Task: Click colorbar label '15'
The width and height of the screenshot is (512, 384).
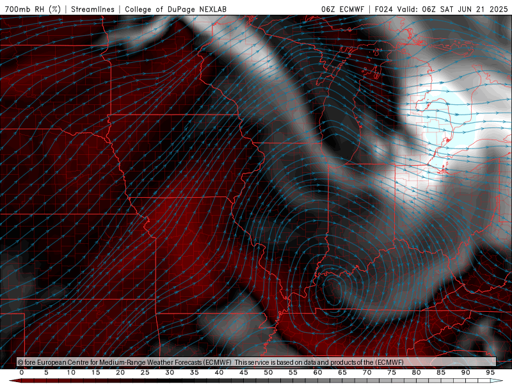Action: 95,372
